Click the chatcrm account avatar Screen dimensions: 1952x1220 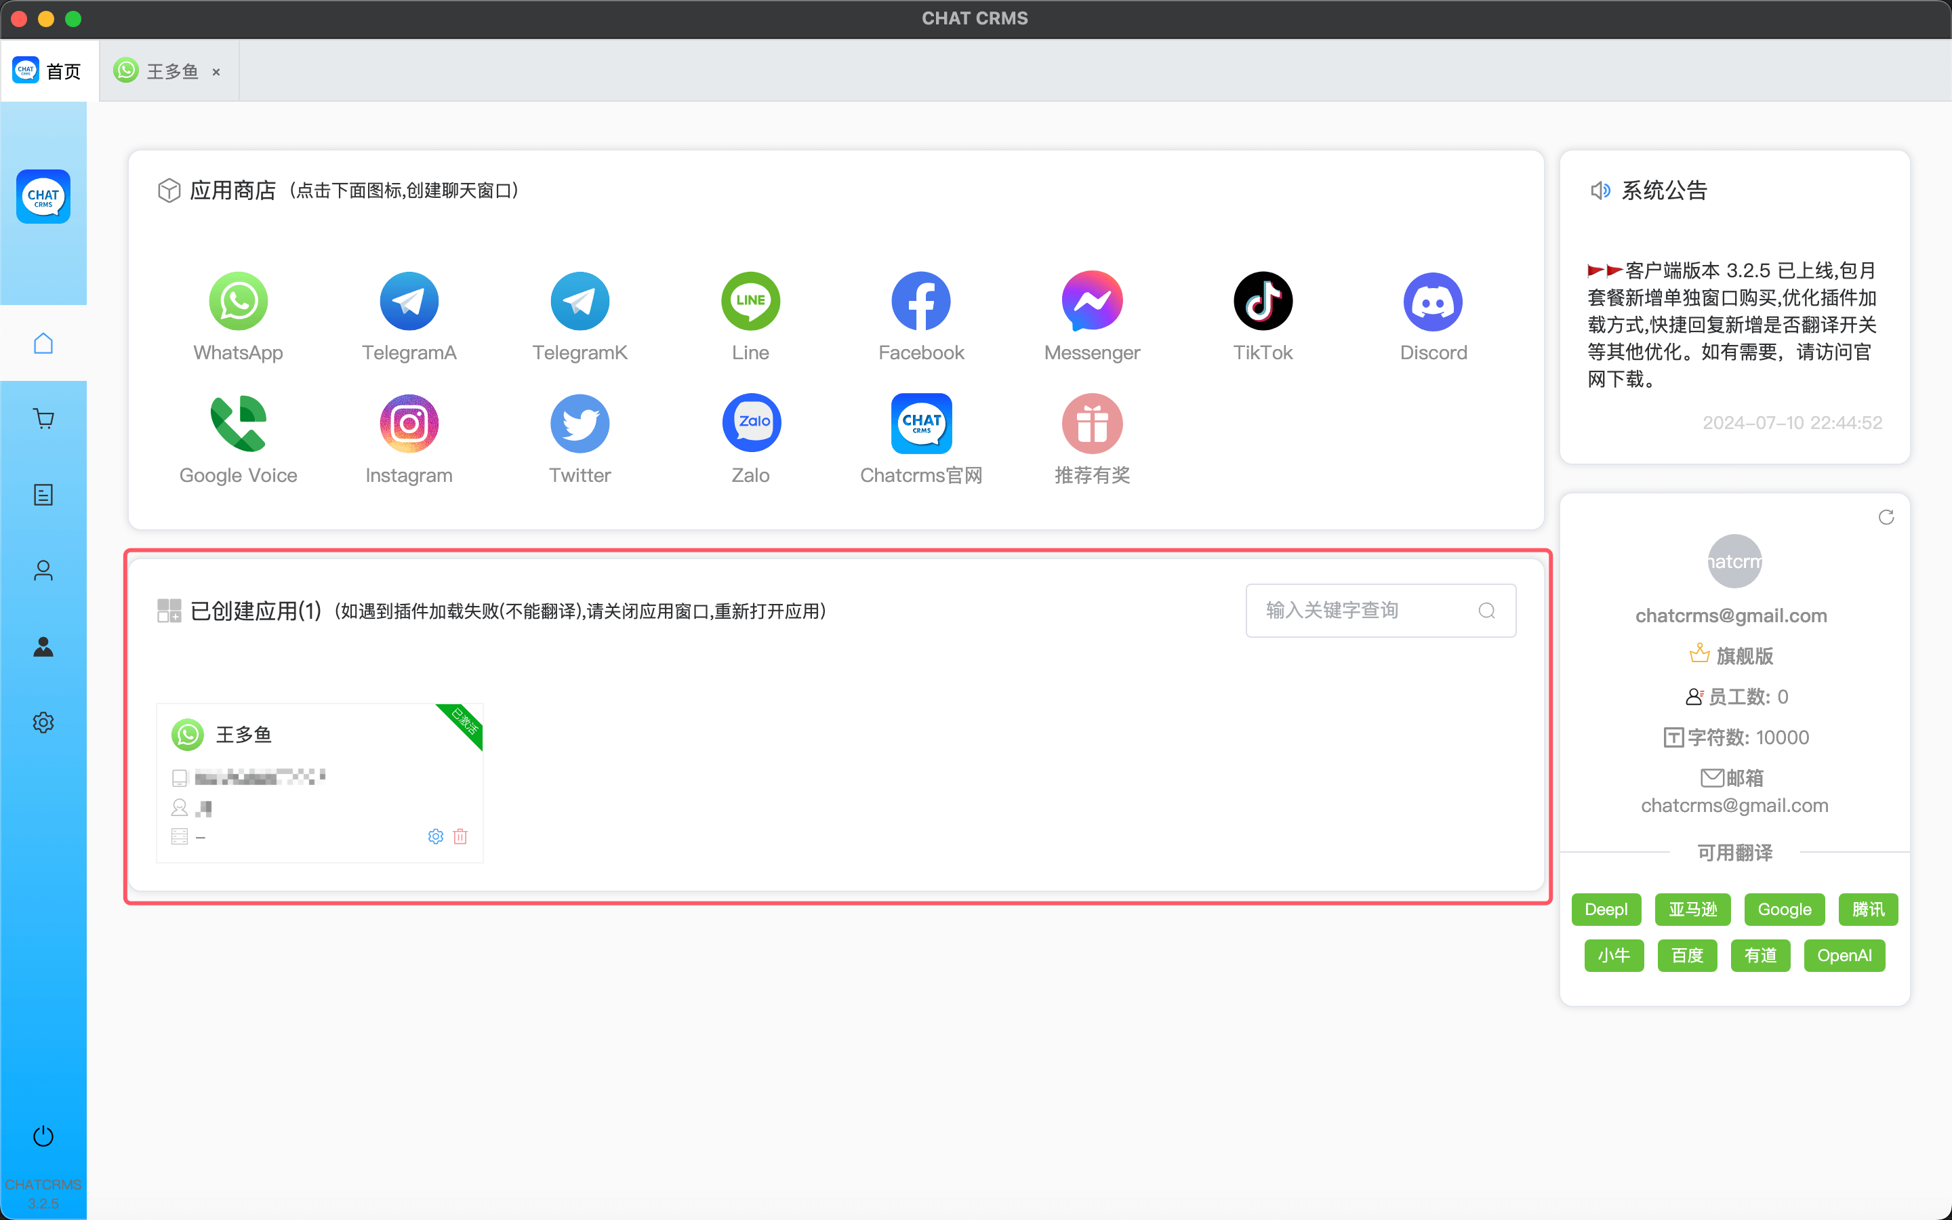[x=1734, y=562]
